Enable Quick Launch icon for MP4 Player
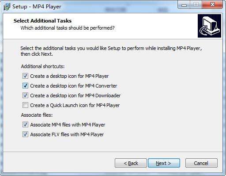This screenshot has height=176, width=226. coord(25,105)
